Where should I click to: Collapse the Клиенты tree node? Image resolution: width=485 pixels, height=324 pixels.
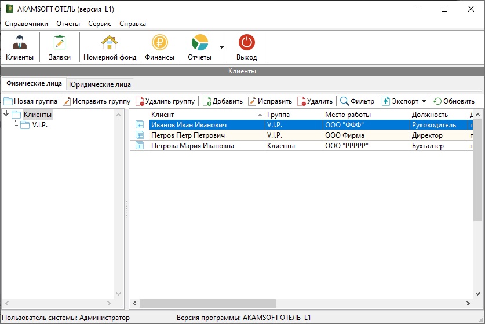tap(6, 115)
